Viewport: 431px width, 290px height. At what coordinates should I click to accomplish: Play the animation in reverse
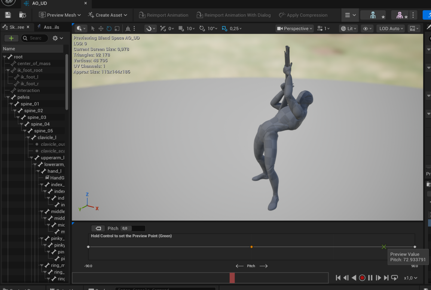pyautogui.click(x=354, y=278)
